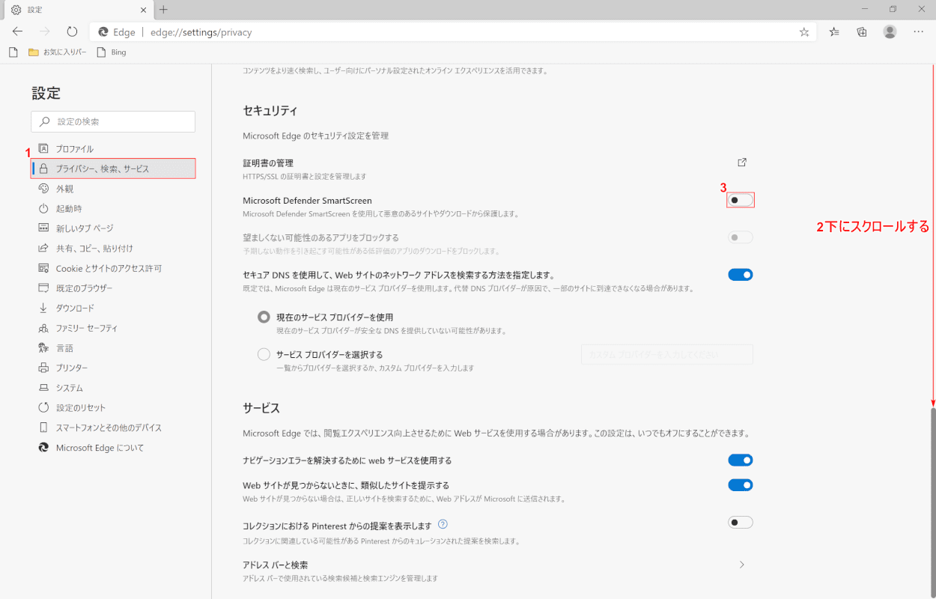Image resolution: width=936 pixels, height=599 pixels.
Task: Click the Refresh page icon
Action: (x=72, y=32)
